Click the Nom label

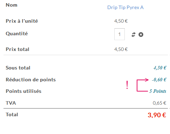[x=12, y=5]
